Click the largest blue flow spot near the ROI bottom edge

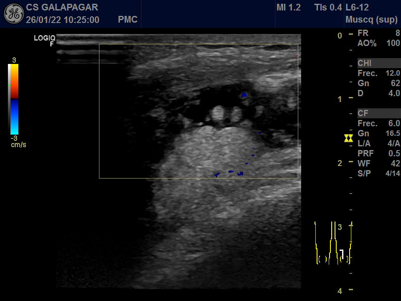[x=240, y=173]
